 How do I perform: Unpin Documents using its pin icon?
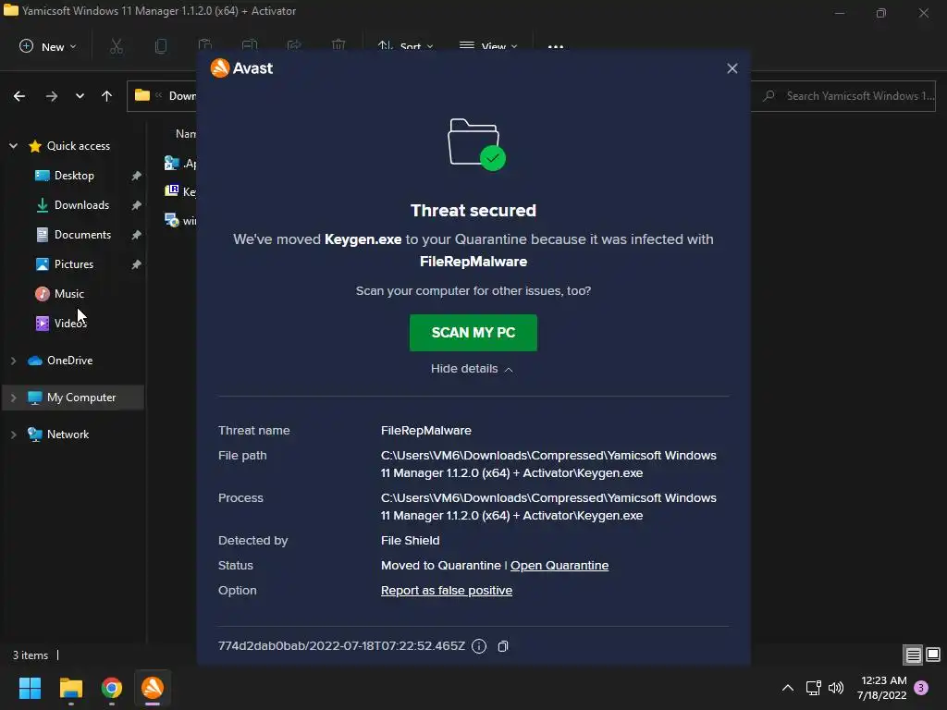coord(137,235)
